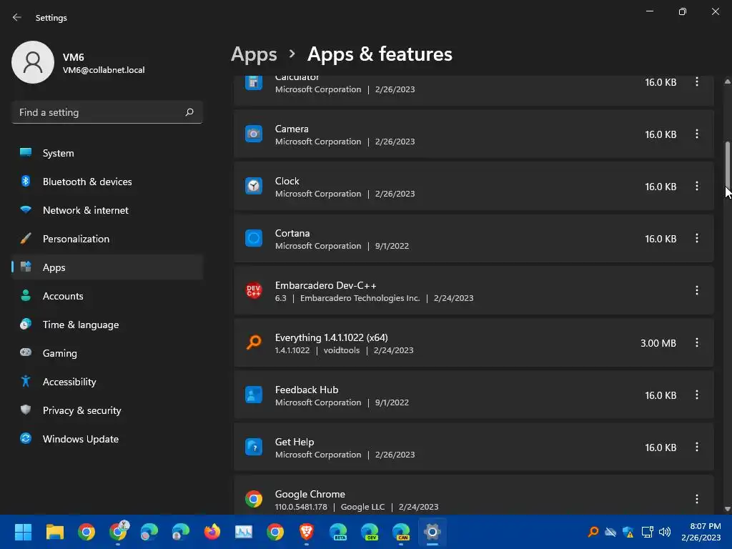
Task: Click the app list scrollbar thumb
Action: point(727,164)
